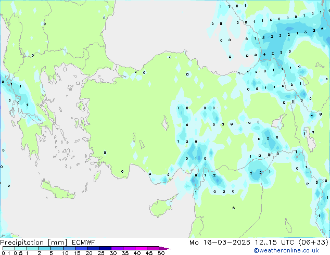
Task: Pick the 35–40 mm violet legend swatch
Action: [129, 248]
